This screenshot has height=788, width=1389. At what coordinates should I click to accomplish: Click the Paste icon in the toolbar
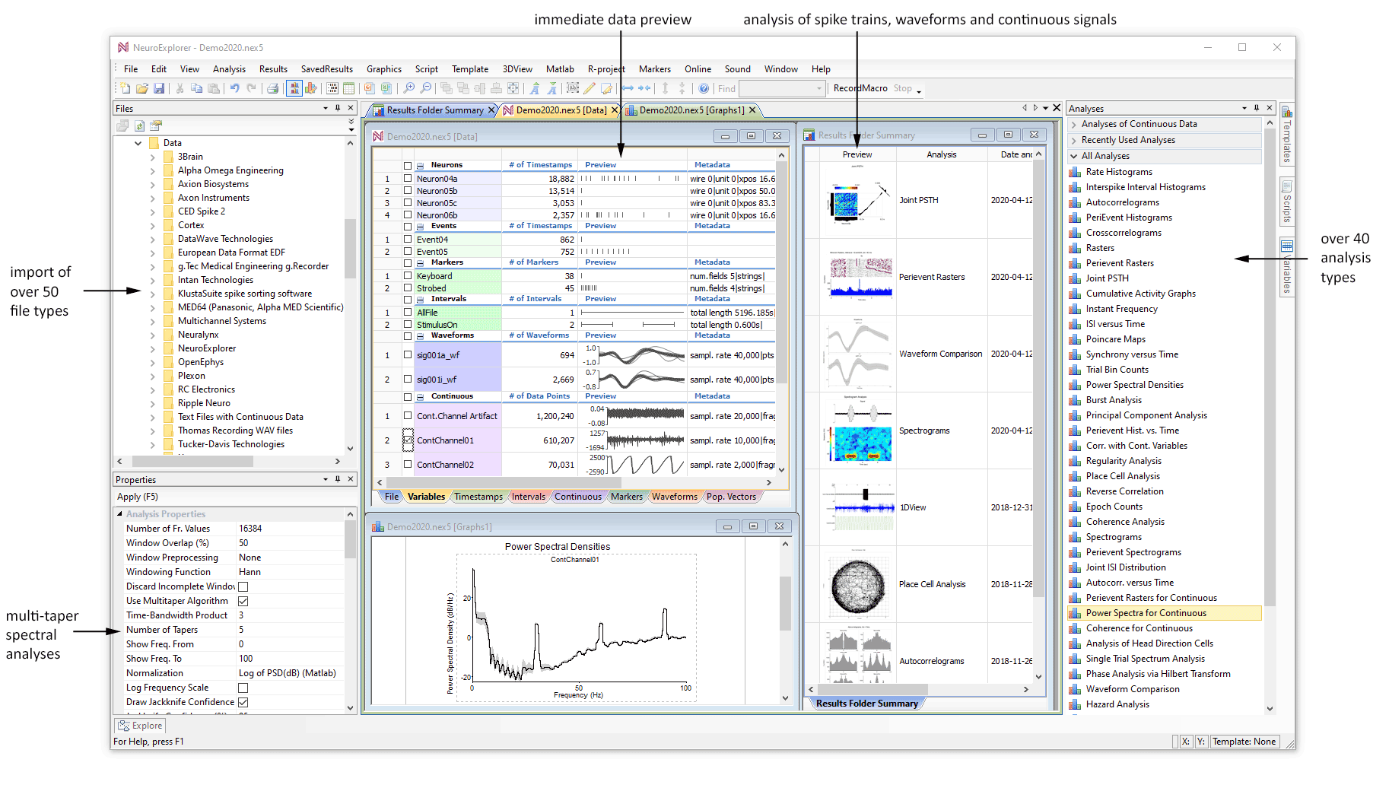pyautogui.click(x=214, y=89)
